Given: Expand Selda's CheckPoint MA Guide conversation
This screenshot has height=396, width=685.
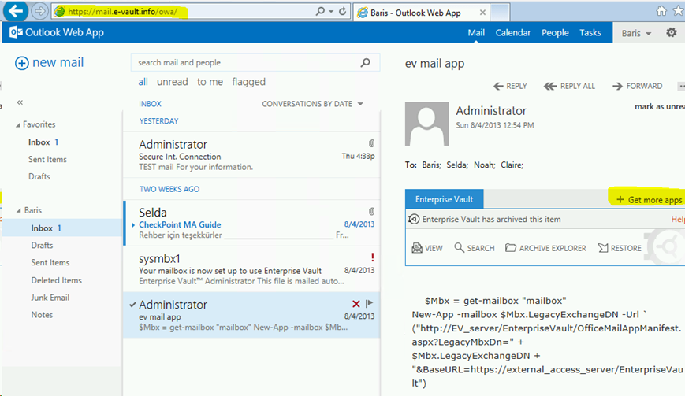Looking at the screenshot, I should [x=133, y=225].
